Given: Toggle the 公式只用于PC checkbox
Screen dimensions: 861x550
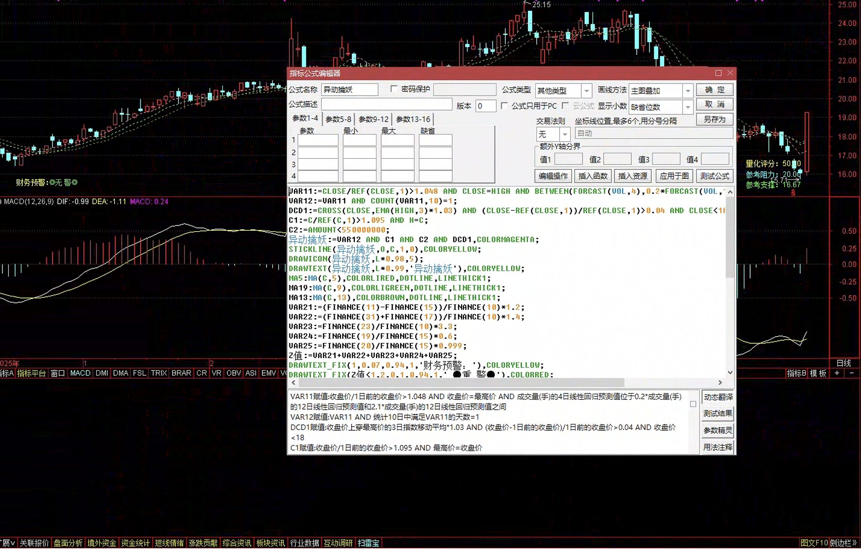Looking at the screenshot, I should pos(504,106).
